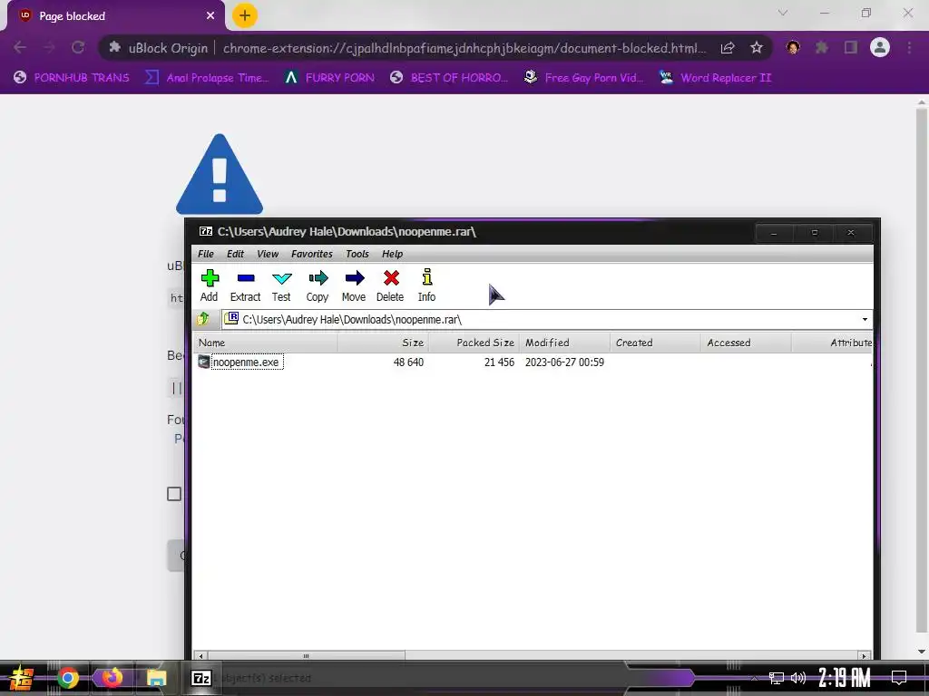Tick the checkbox on the blocked page
Screen dimensions: 929x696
[174, 494]
